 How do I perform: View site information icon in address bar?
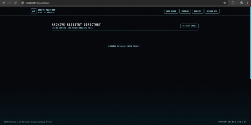pyautogui.click(x=22, y=3)
